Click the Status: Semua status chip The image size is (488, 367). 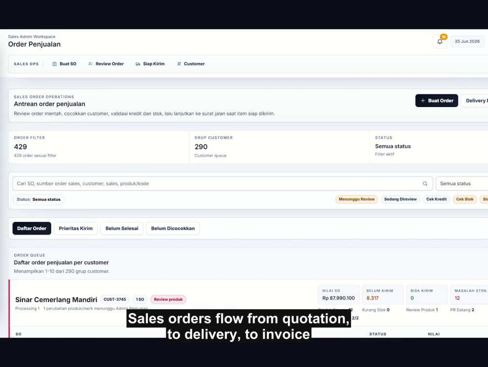[39, 199]
